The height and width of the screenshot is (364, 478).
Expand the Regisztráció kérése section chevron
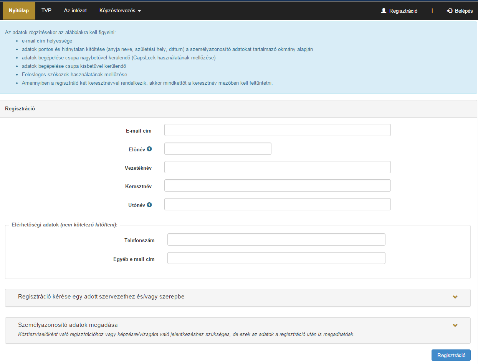[x=455, y=297]
